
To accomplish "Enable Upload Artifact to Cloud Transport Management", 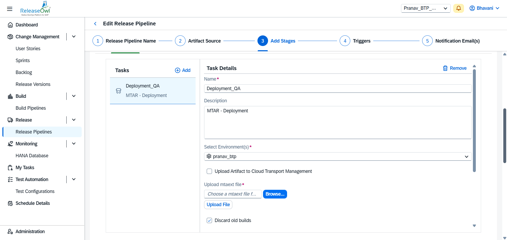I will (209, 171).
